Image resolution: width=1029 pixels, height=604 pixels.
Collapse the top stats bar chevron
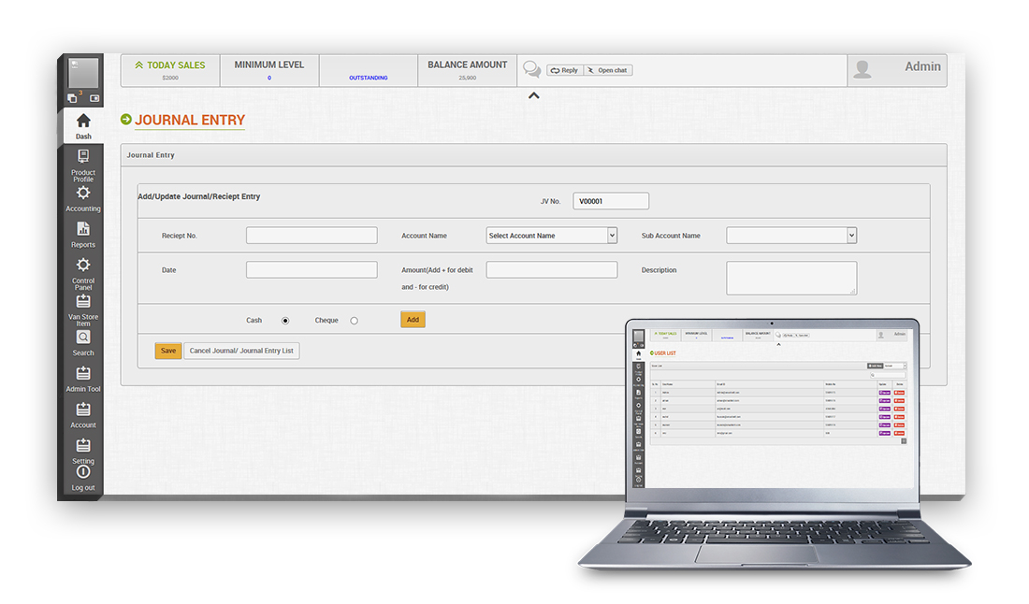[x=533, y=95]
